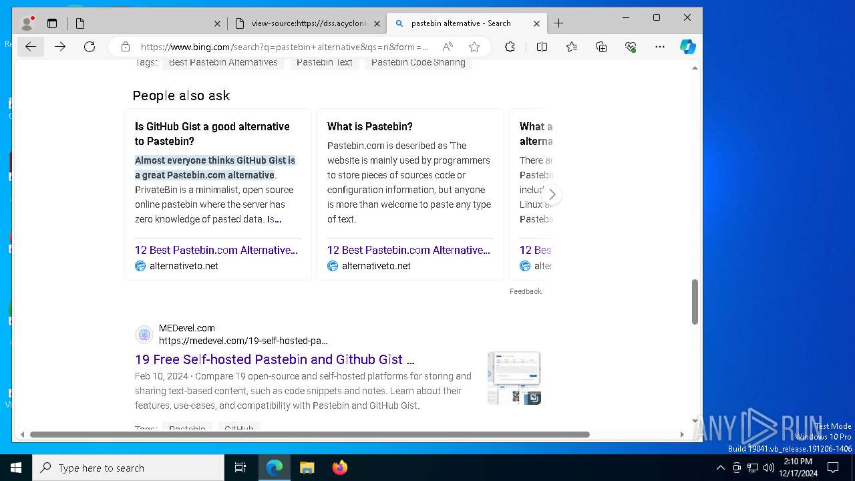
Task: Open MEDevel.com site name link
Action: pyautogui.click(x=187, y=328)
